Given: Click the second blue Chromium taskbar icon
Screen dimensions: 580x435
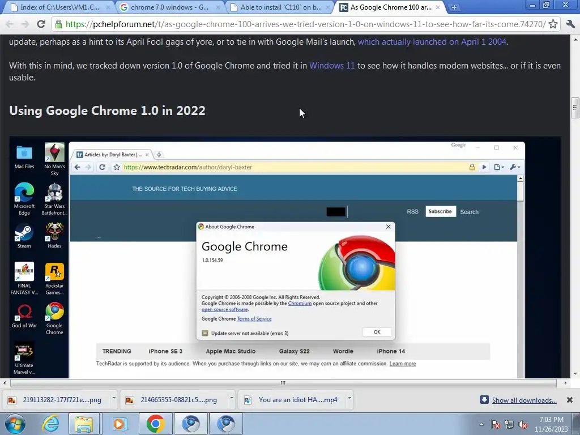Looking at the screenshot, I should (x=226, y=424).
